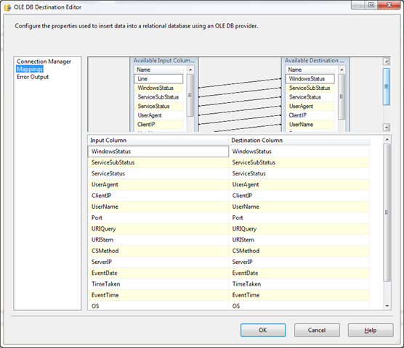This screenshot has width=404, height=348.
Task: Select the Mappings page
Action: (30, 69)
